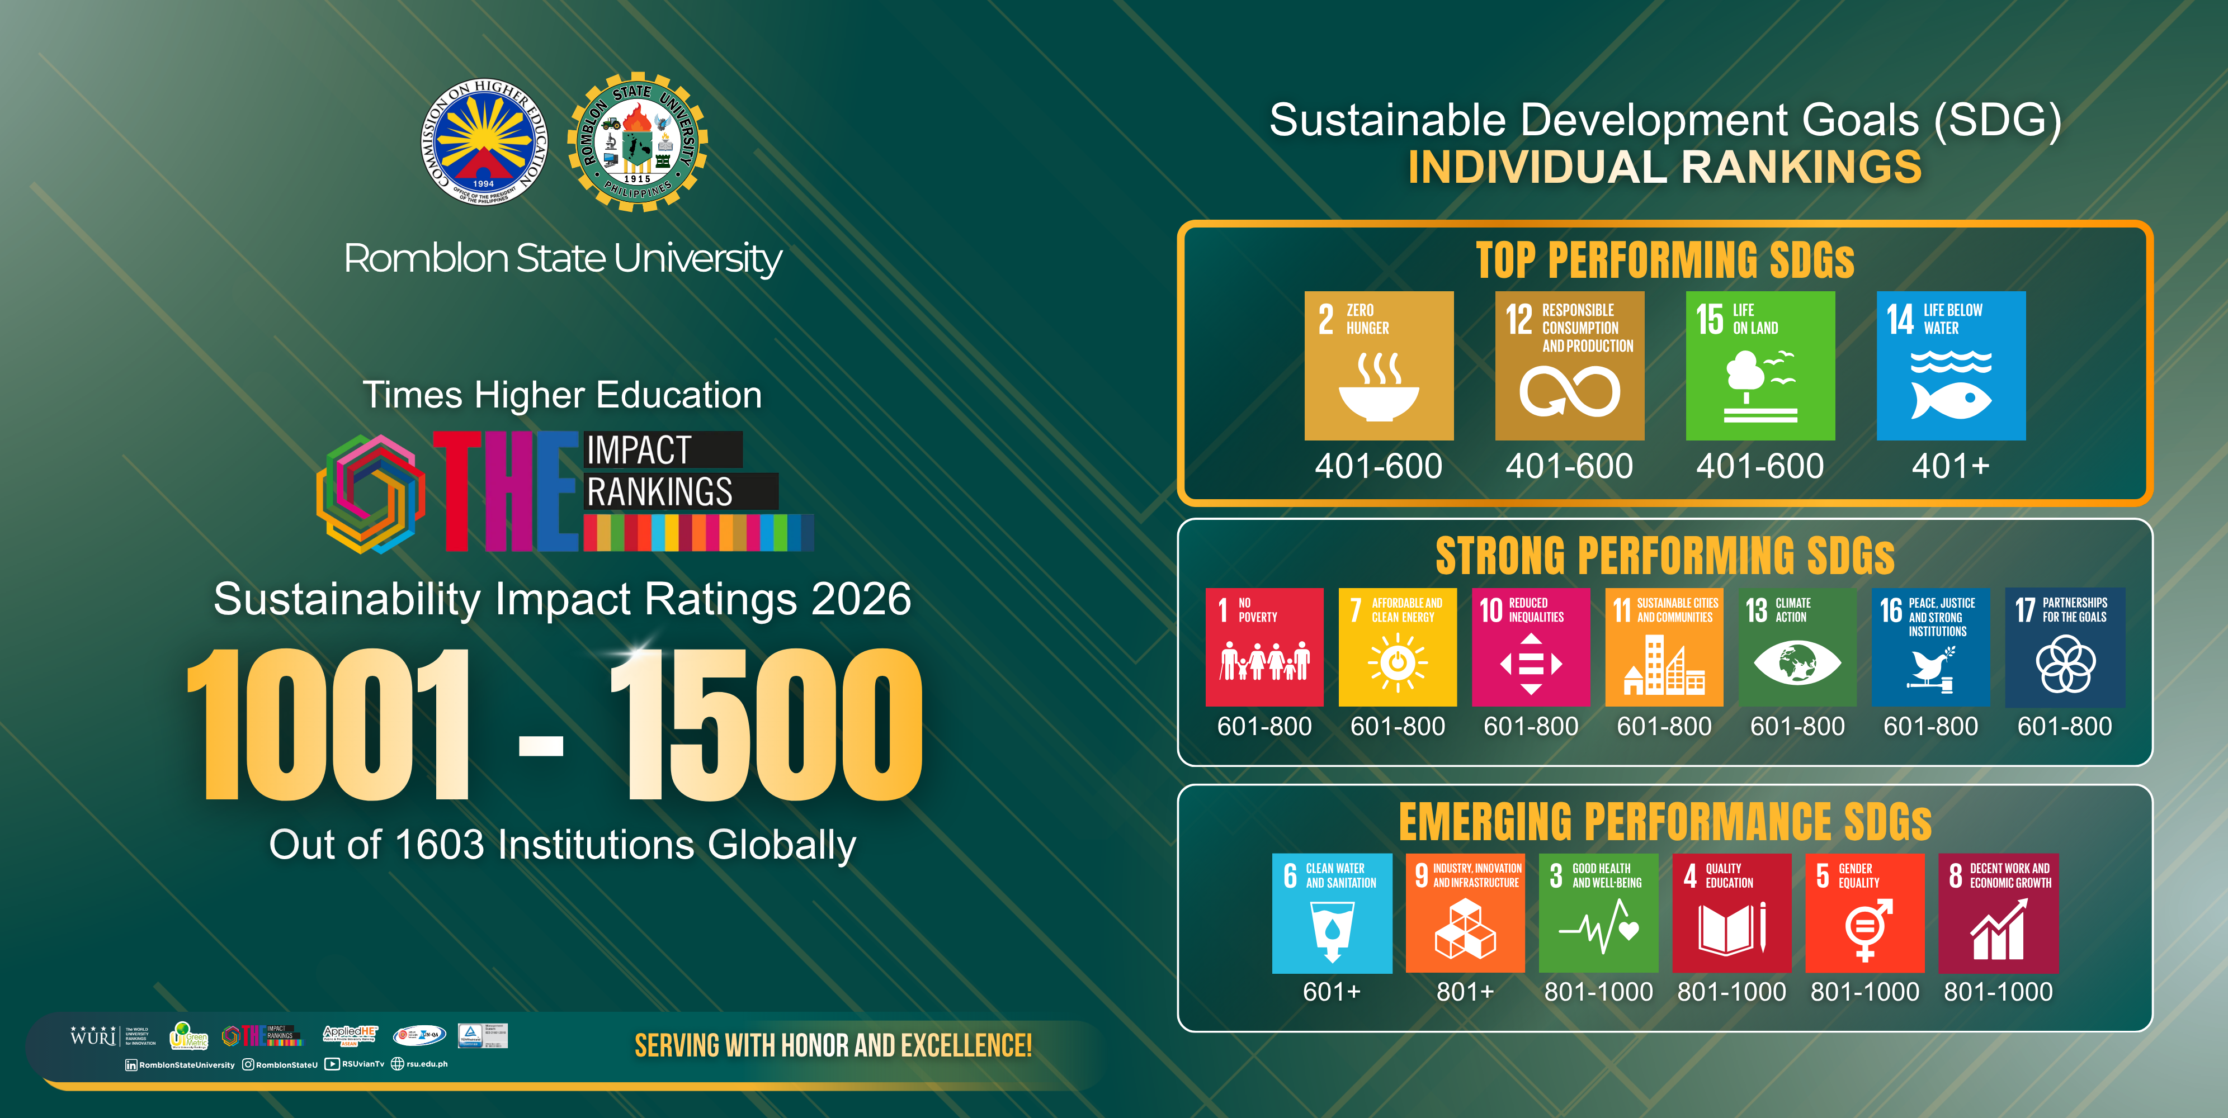The width and height of the screenshot is (2228, 1118).
Task: Select SDG 8 Decent Work and Economic Growth tile
Action: click(1999, 914)
